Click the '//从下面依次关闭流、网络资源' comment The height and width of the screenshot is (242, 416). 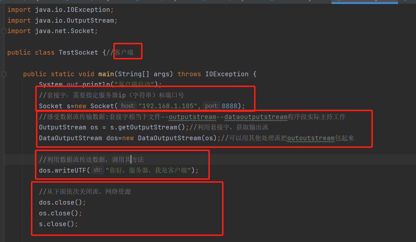pyautogui.click(x=85, y=191)
